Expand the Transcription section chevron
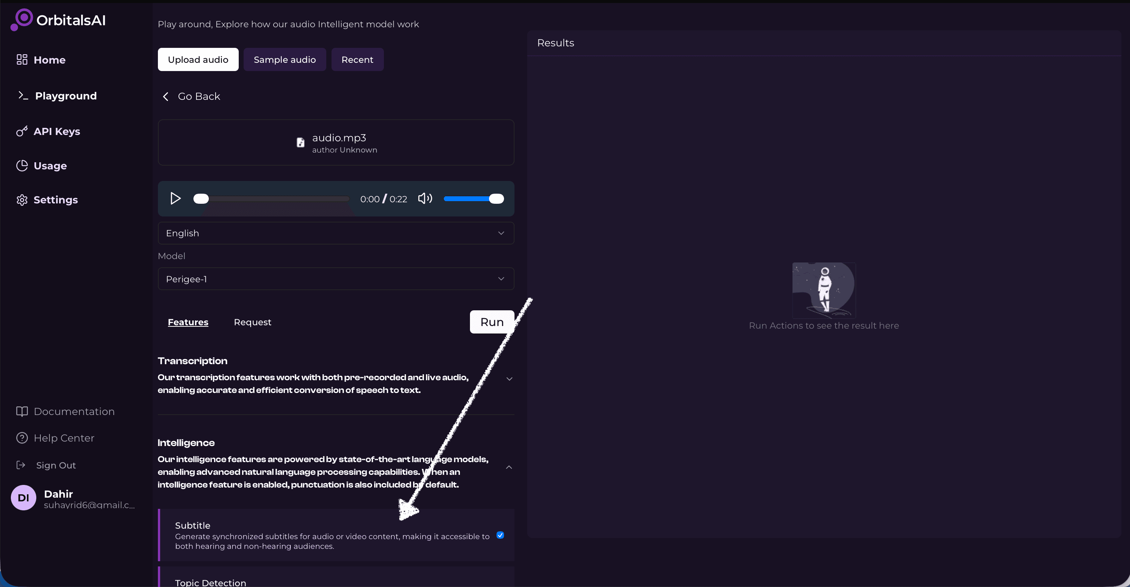The width and height of the screenshot is (1130, 587). (509, 379)
